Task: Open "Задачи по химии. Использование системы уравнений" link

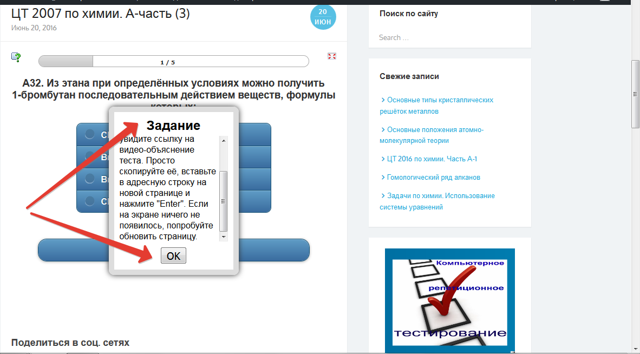Action: click(437, 201)
